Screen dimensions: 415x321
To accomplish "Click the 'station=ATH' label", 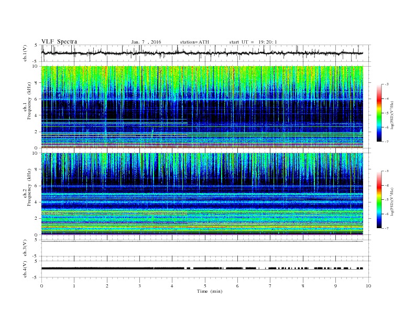I will pos(194,42).
